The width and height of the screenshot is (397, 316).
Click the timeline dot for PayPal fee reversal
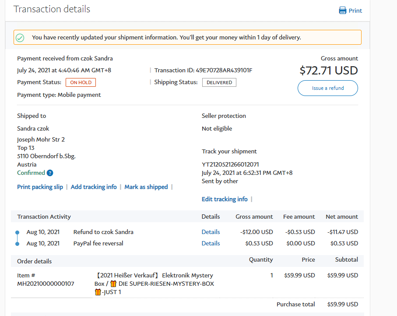pos(17,244)
